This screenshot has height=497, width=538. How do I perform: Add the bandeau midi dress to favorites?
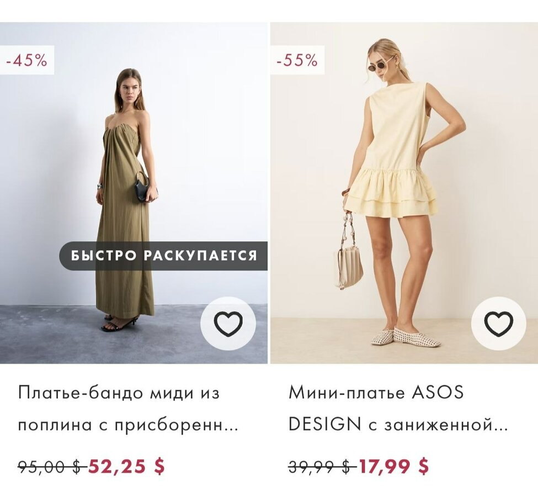coord(228,324)
